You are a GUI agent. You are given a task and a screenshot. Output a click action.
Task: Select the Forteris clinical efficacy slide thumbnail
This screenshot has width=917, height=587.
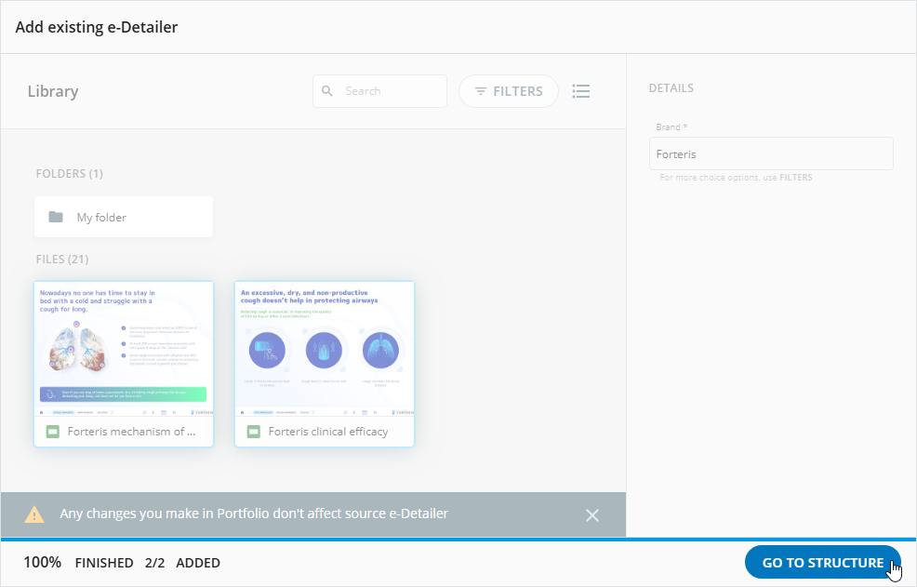click(x=324, y=349)
